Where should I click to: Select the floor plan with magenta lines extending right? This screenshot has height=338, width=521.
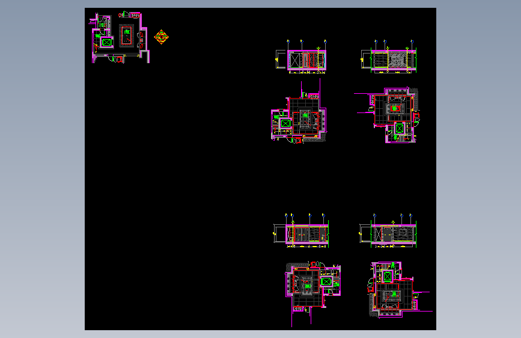[400, 290]
